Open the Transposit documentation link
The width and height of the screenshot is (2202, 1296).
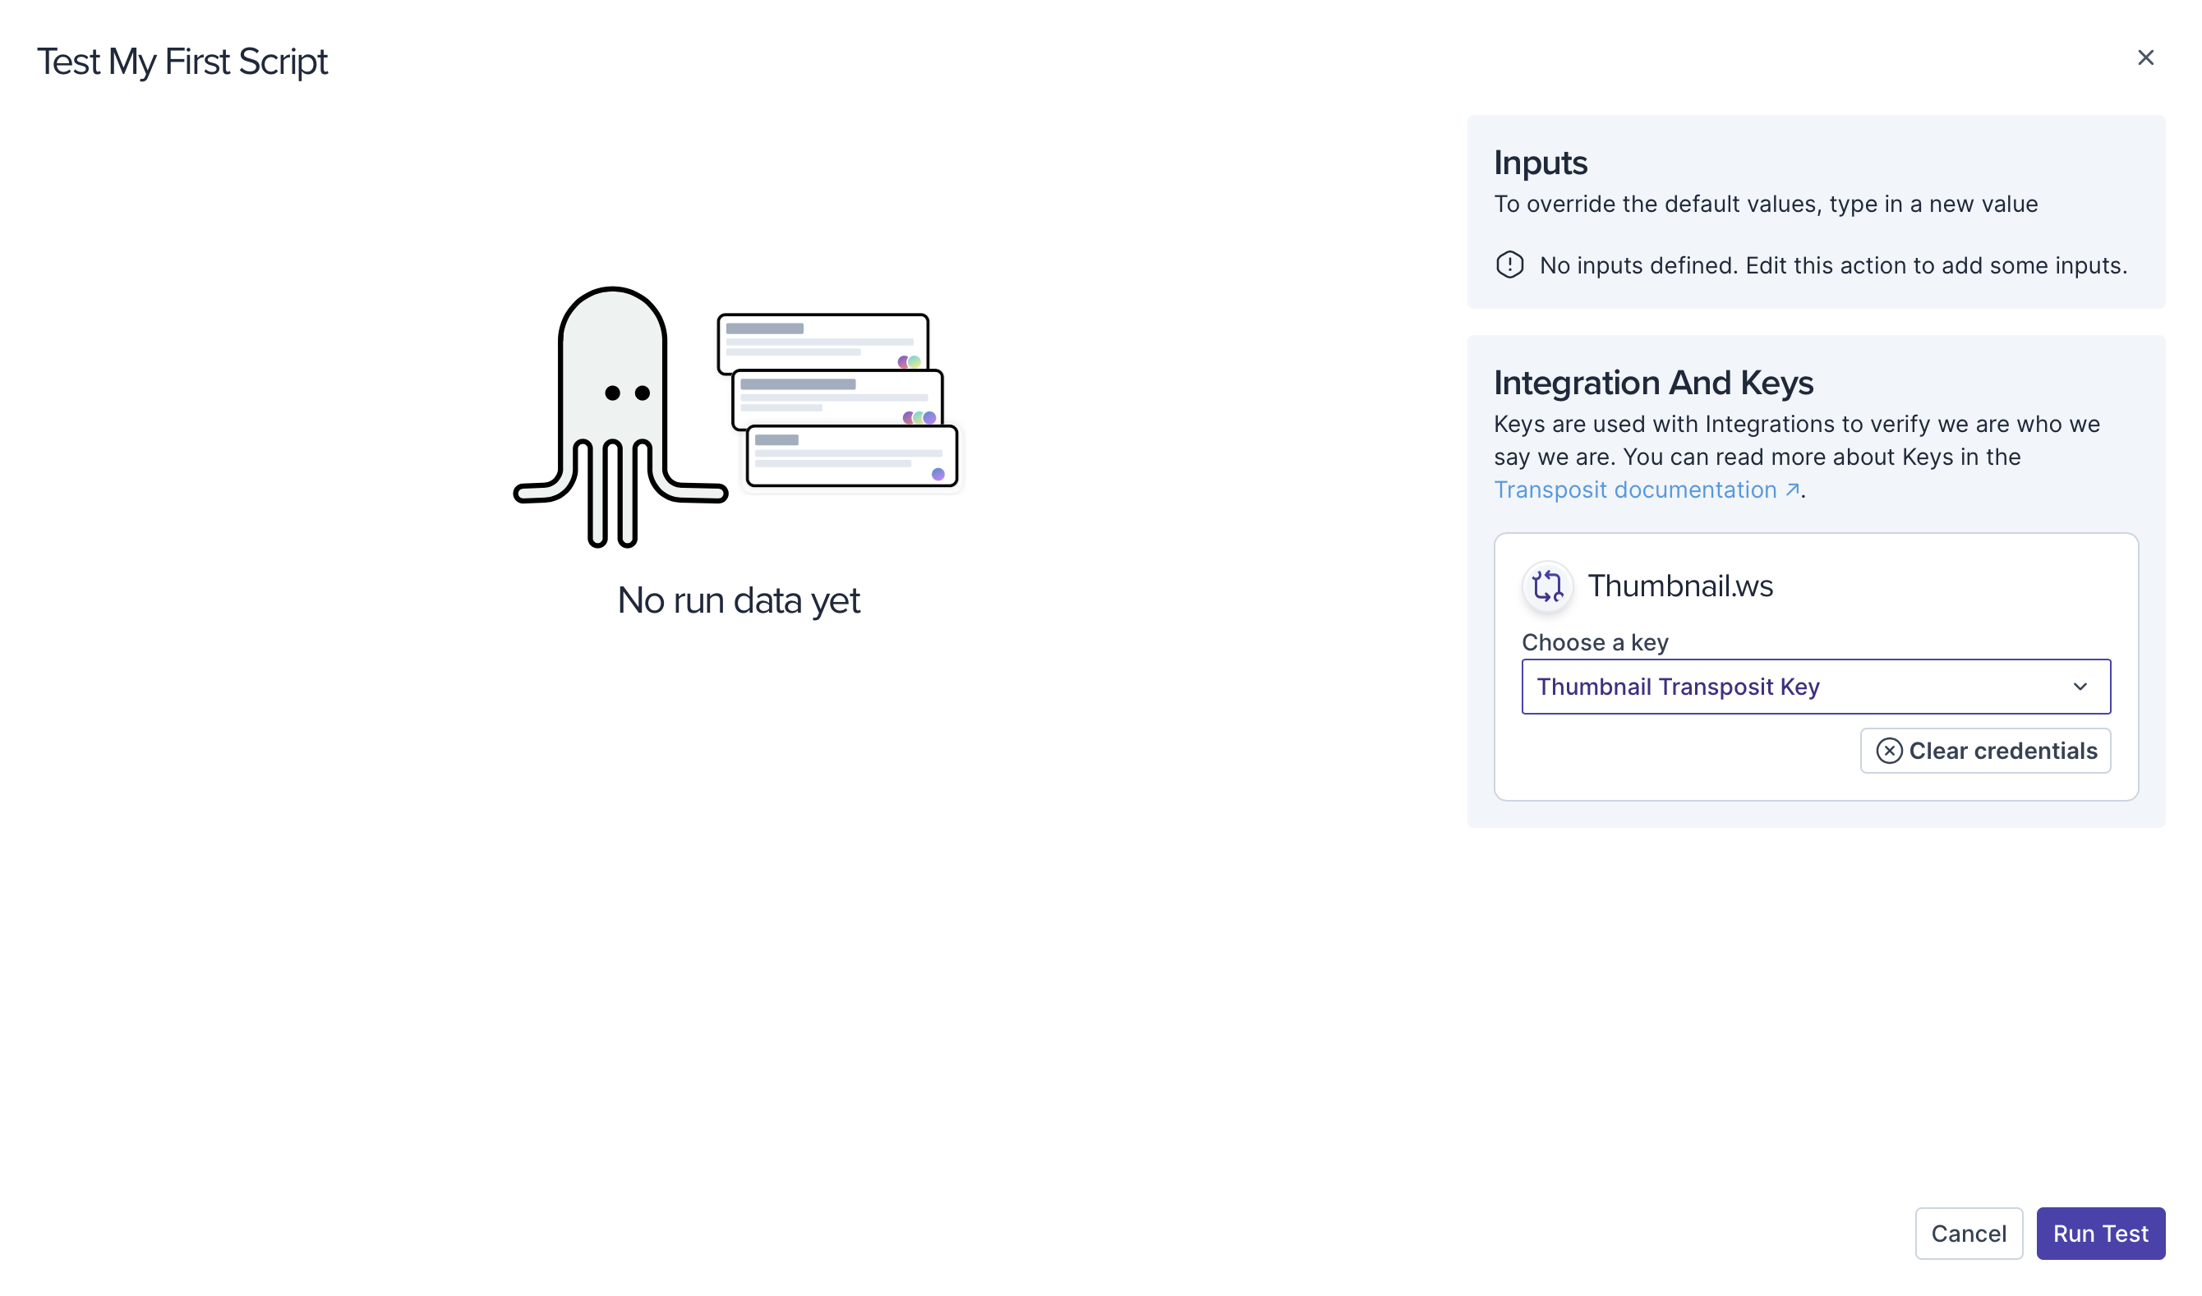(x=1635, y=490)
